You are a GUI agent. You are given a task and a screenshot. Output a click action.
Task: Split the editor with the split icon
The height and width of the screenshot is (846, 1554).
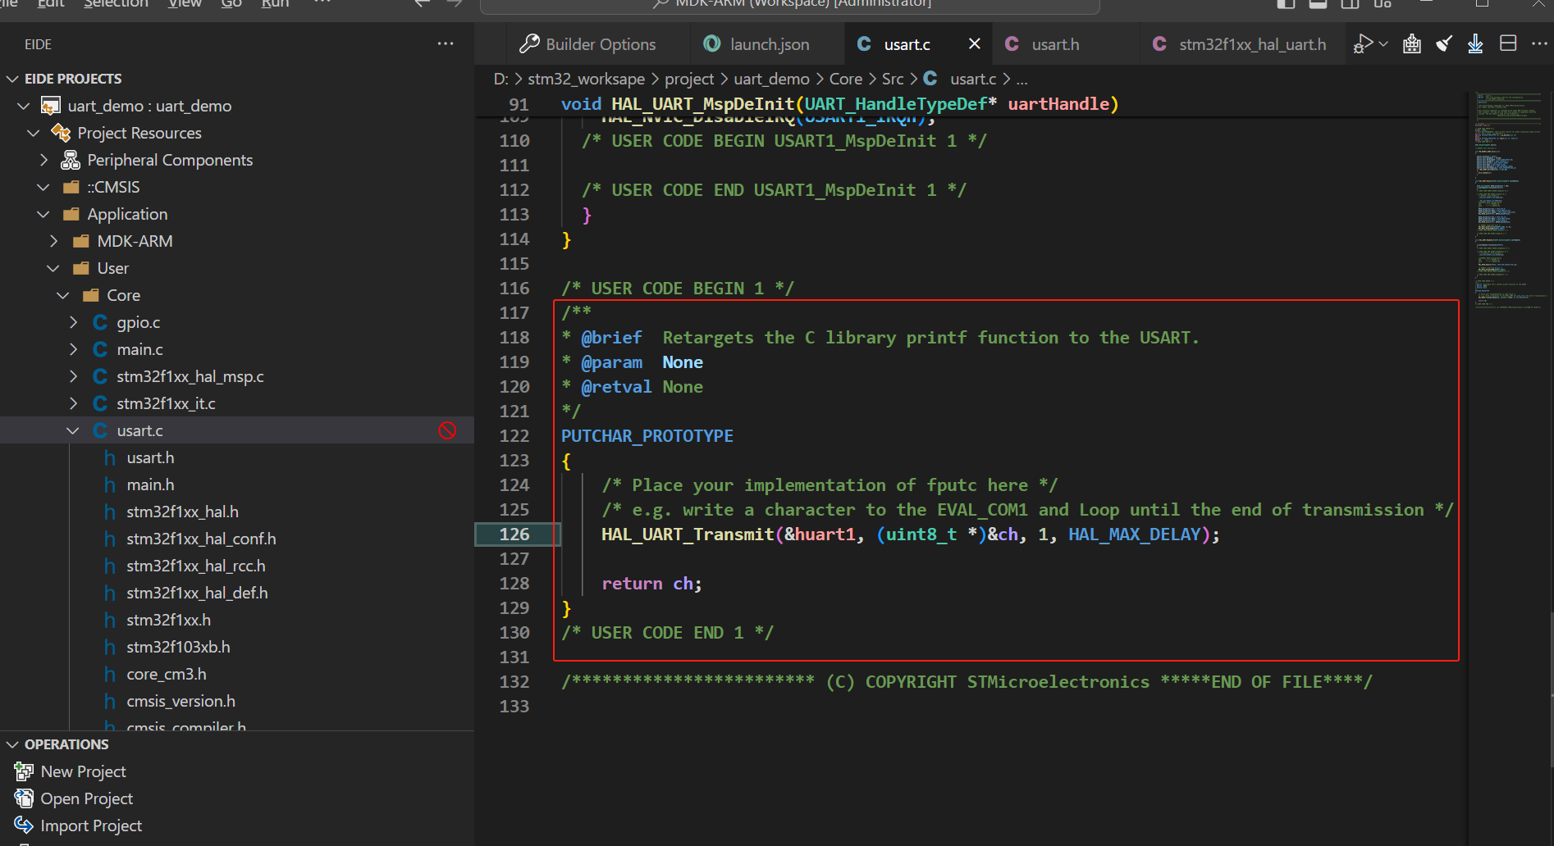pyautogui.click(x=1508, y=44)
